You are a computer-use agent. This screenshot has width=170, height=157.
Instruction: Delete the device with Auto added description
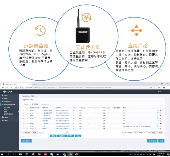[161, 126]
